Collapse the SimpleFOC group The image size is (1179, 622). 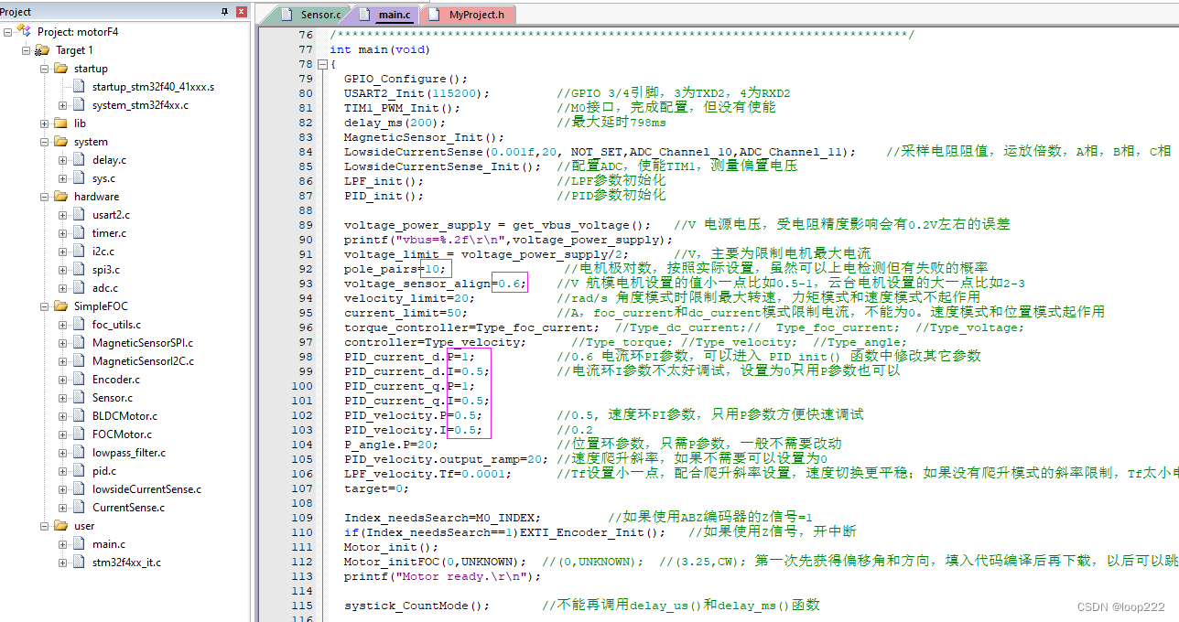point(45,306)
